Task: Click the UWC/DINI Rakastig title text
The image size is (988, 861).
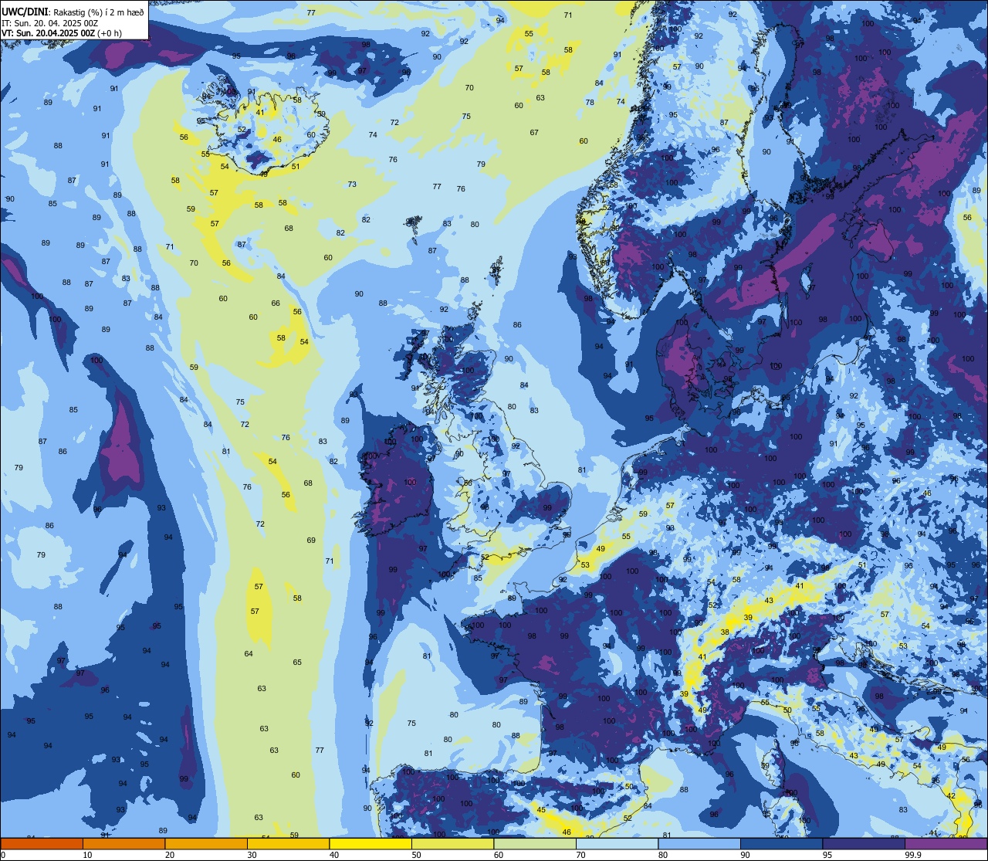Action: tap(73, 12)
